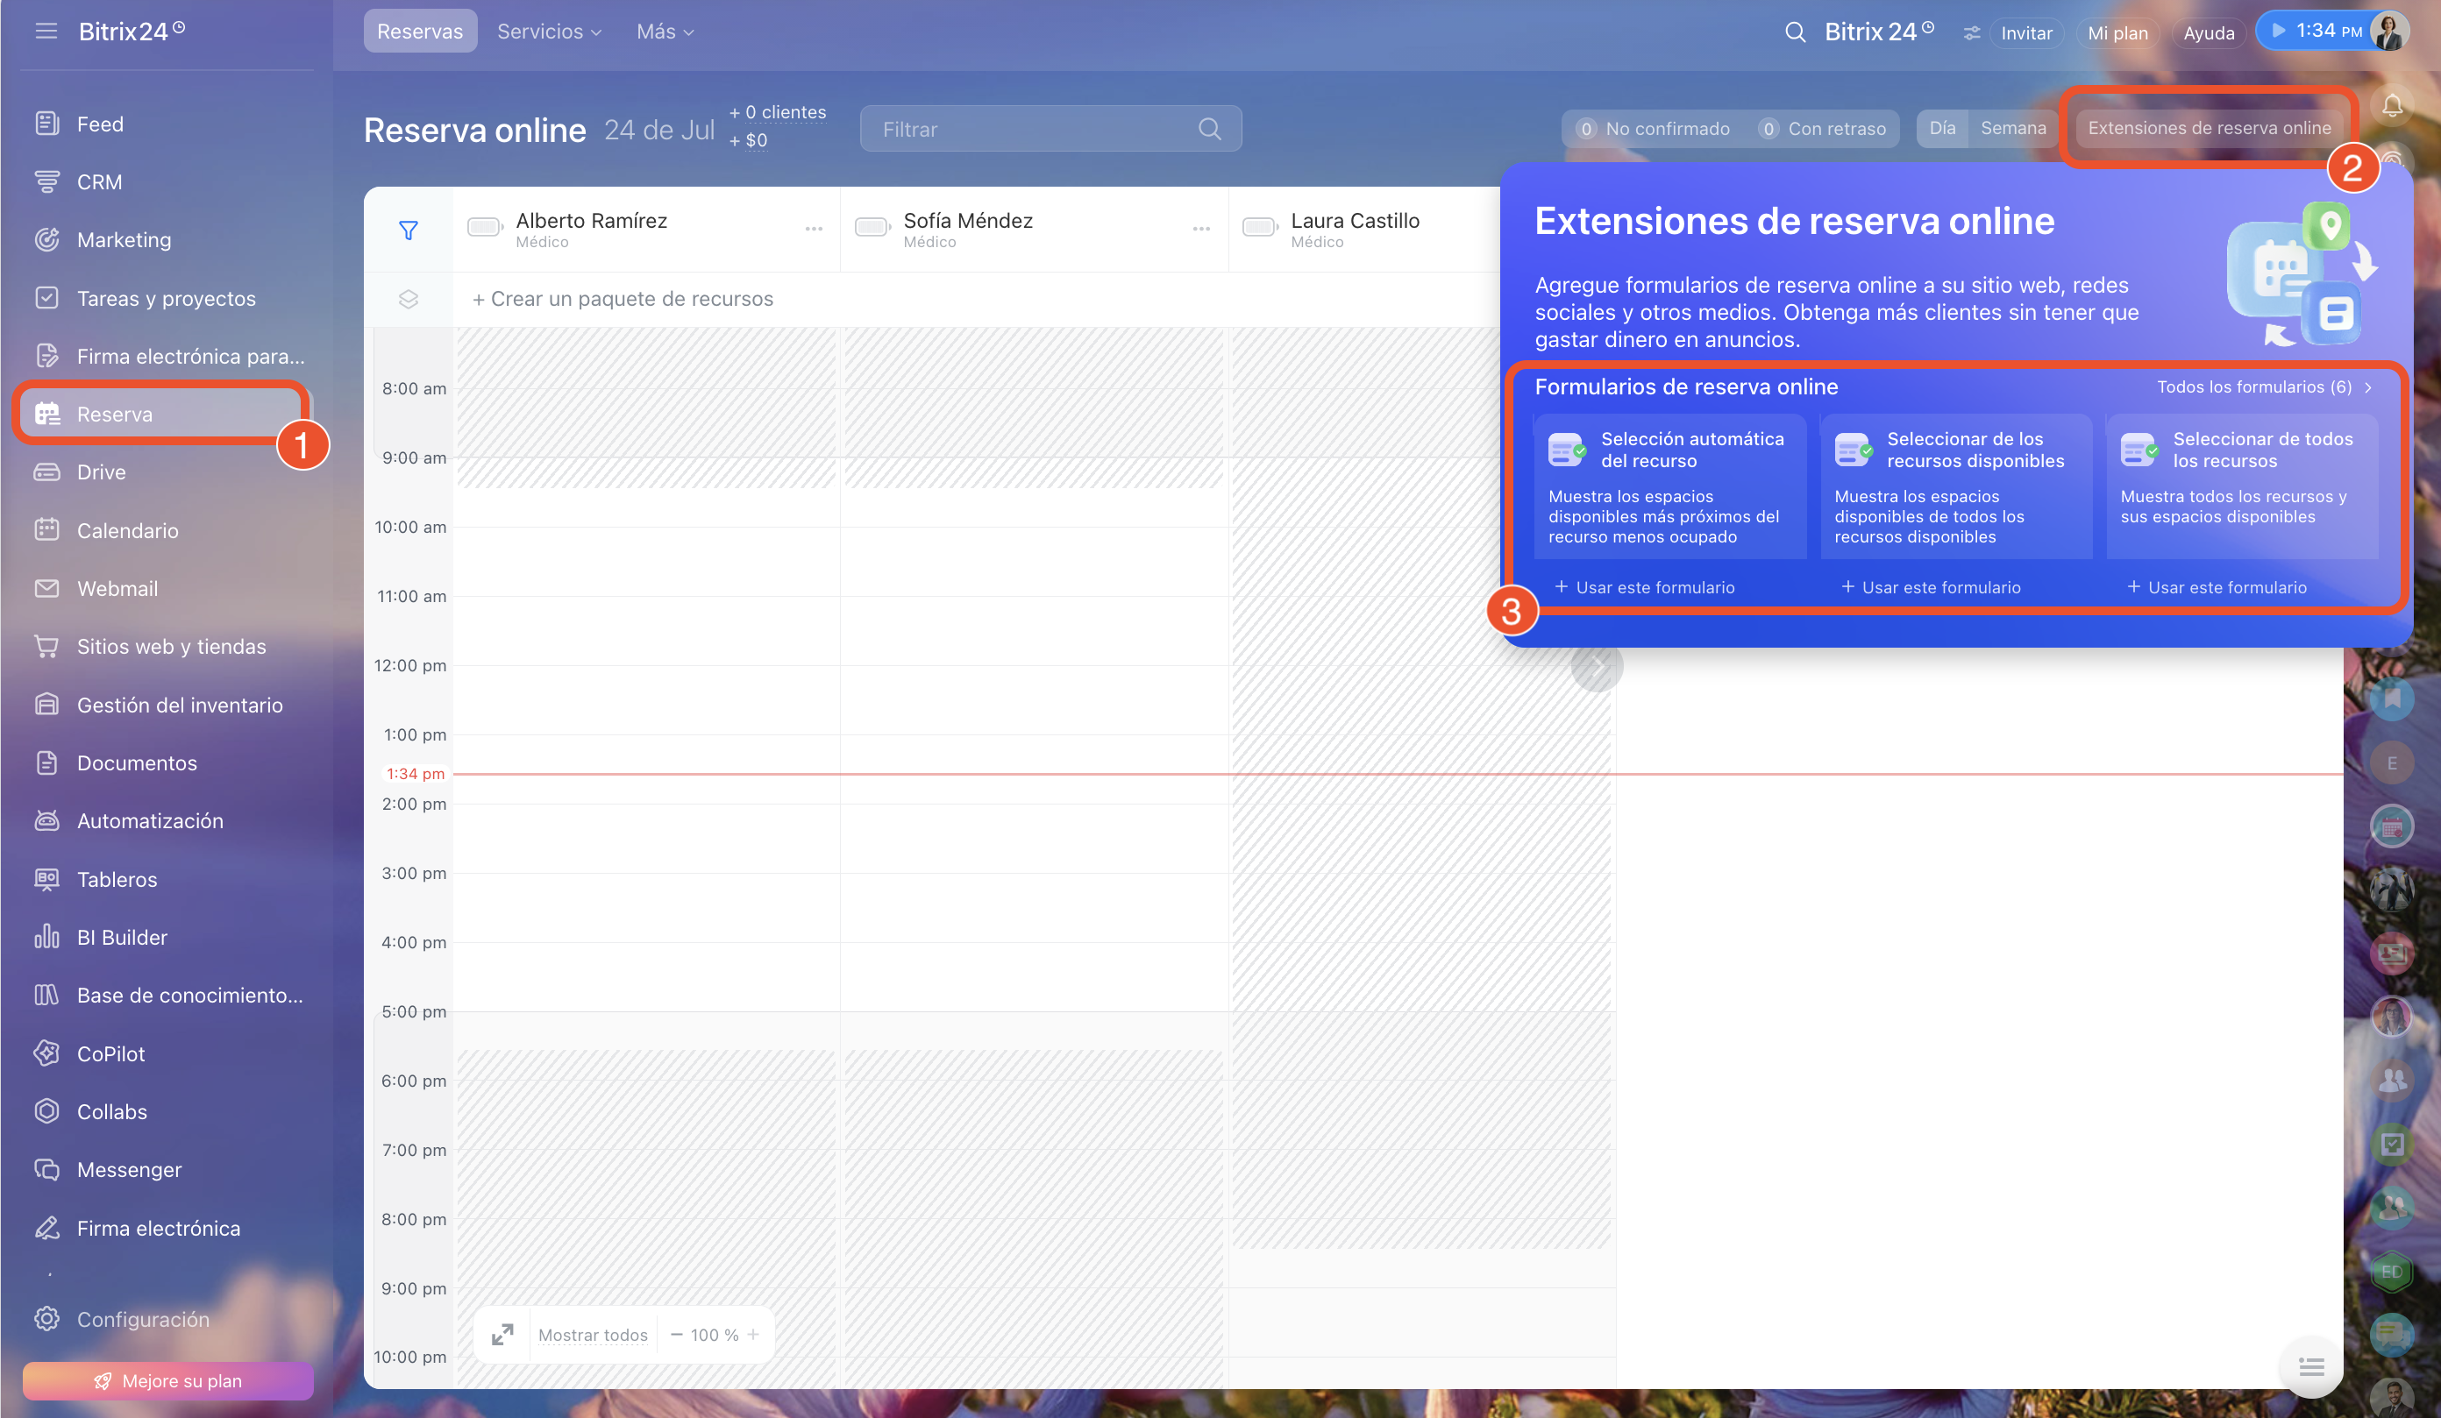Click the expand fullscreen arrows icon
Image resolution: width=2441 pixels, height=1418 pixels.
pyautogui.click(x=502, y=1334)
